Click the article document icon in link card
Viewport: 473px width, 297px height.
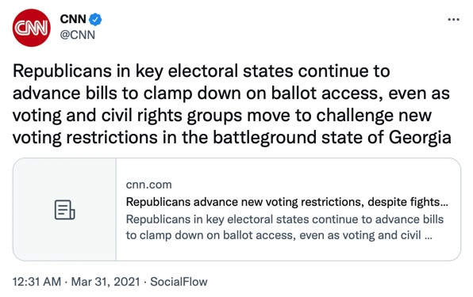coord(64,210)
